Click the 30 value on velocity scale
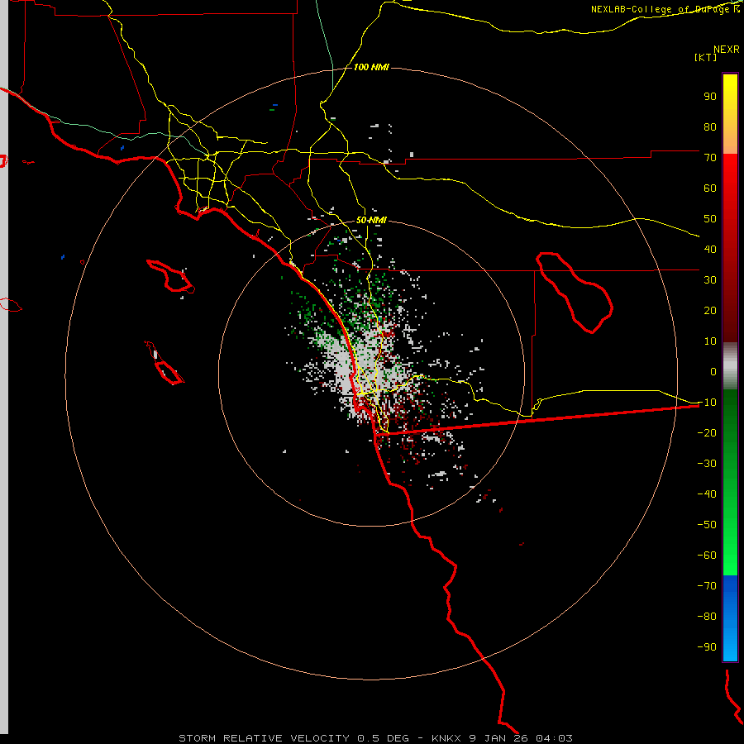The width and height of the screenshot is (744, 744). (x=710, y=280)
